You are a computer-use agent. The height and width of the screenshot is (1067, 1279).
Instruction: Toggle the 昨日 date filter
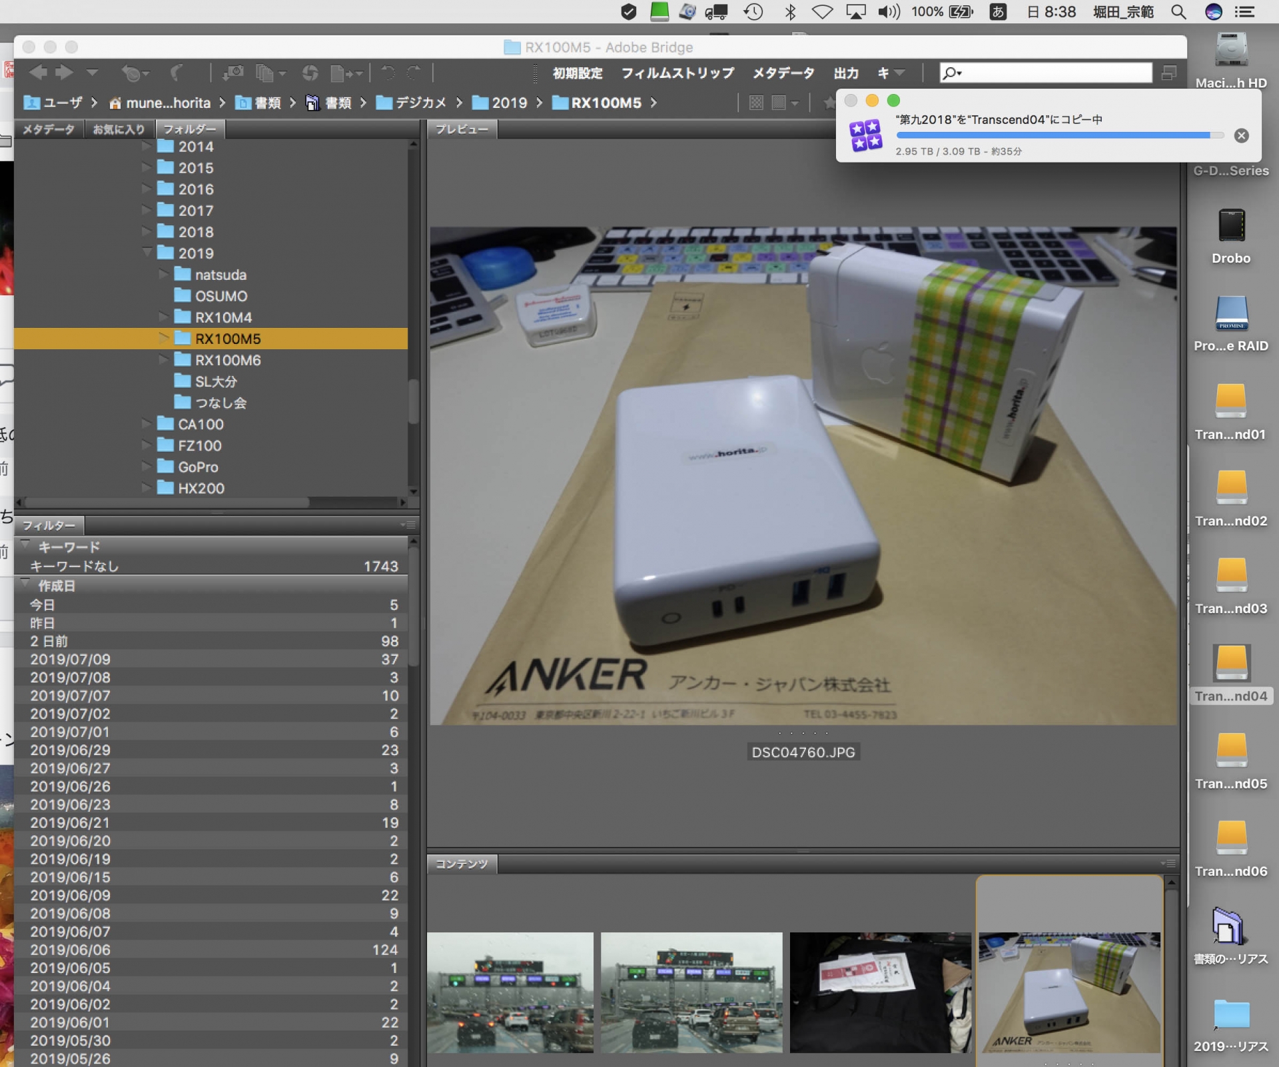pos(211,622)
